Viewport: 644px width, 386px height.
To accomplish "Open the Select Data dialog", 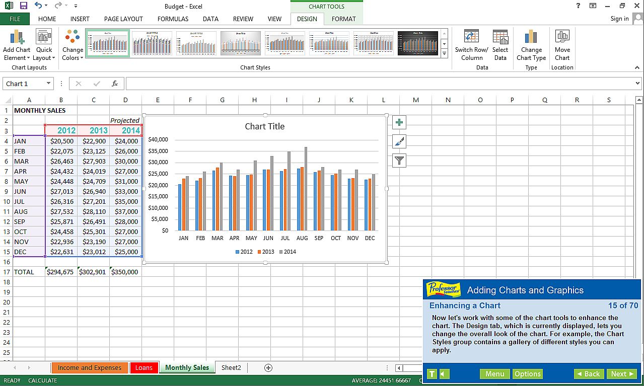I will click(x=500, y=38).
